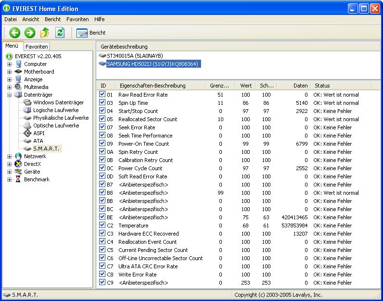
Task: Click the Hardware ECC Recovered row label
Action: pos(149,234)
